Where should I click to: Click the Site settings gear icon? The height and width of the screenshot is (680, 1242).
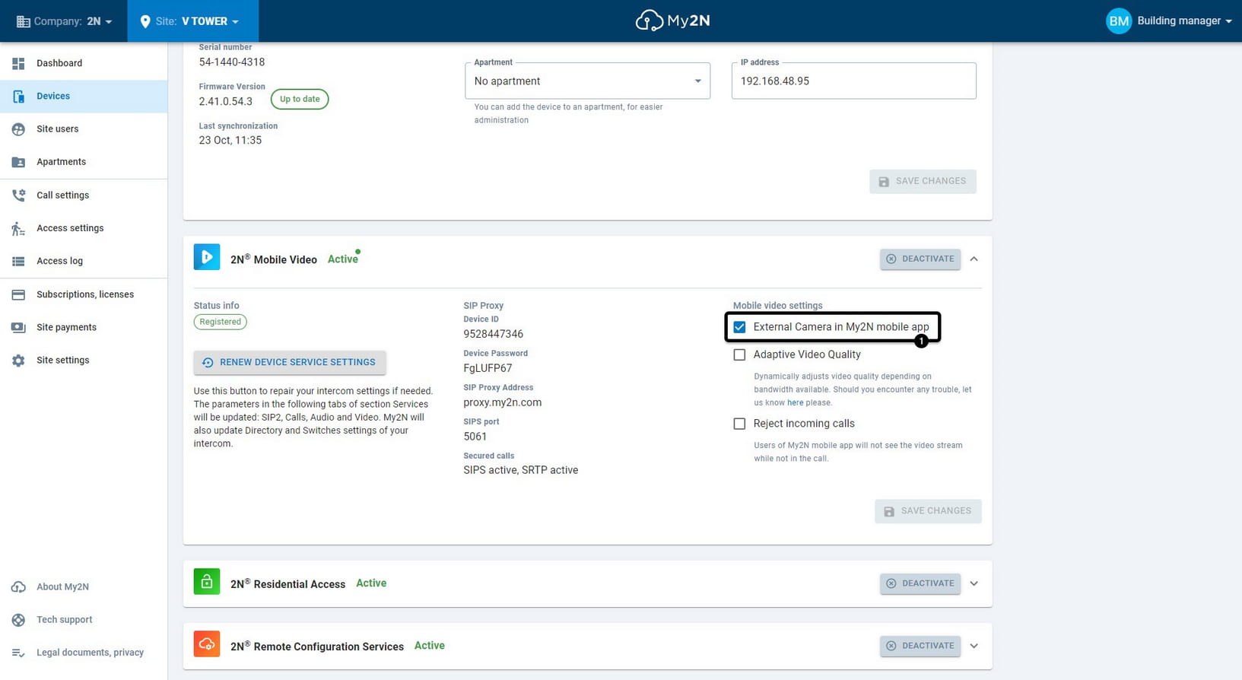[x=18, y=361]
